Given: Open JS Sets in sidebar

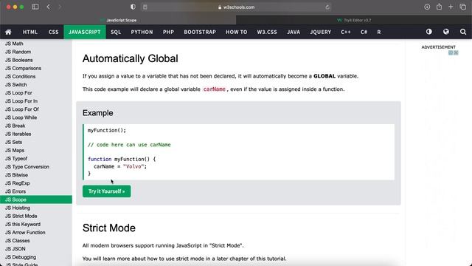Looking at the screenshot, I should coord(36,142).
